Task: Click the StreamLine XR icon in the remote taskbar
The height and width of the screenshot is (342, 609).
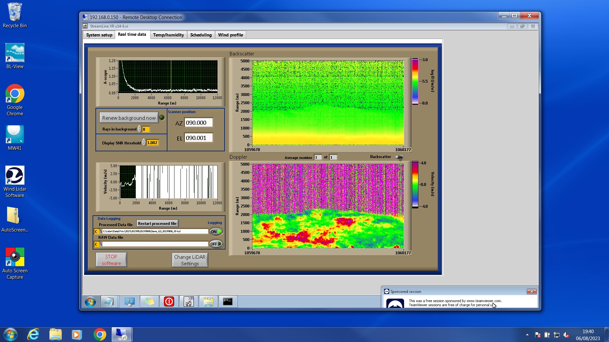Action: [x=189, y=301]
